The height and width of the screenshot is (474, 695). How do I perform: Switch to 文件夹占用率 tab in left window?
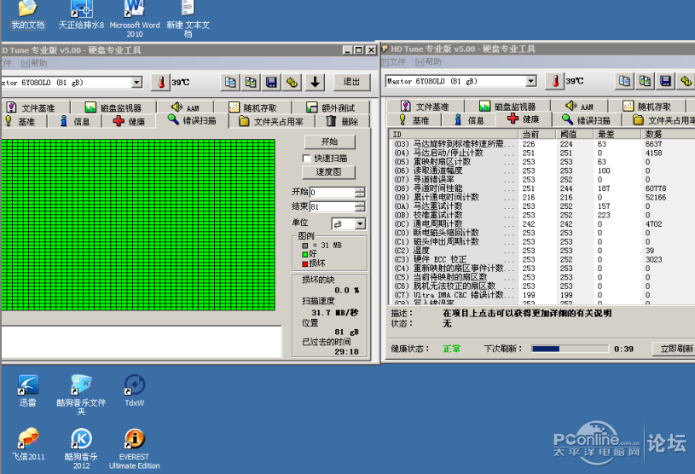271,121
